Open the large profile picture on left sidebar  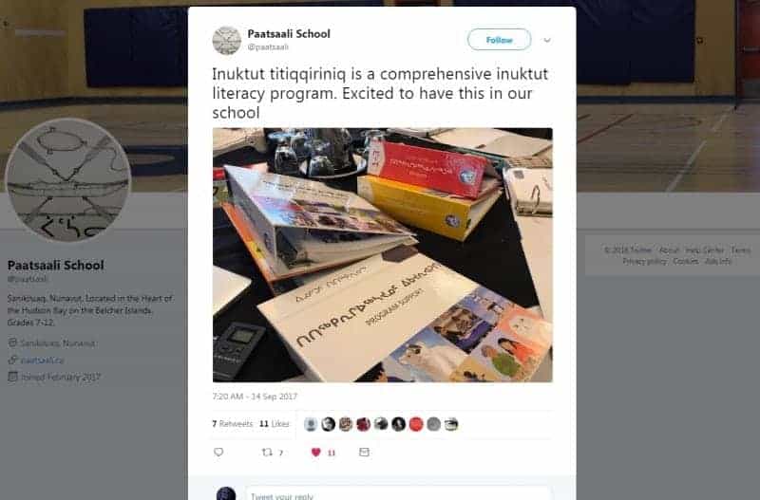(x=67, y=179)
